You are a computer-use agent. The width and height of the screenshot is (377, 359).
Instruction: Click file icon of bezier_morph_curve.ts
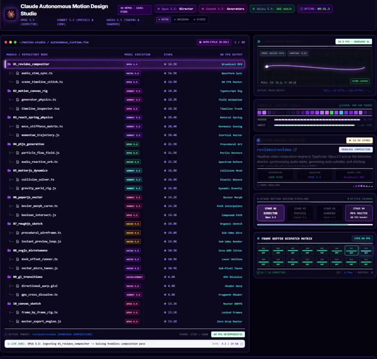(x=18, y=206)
